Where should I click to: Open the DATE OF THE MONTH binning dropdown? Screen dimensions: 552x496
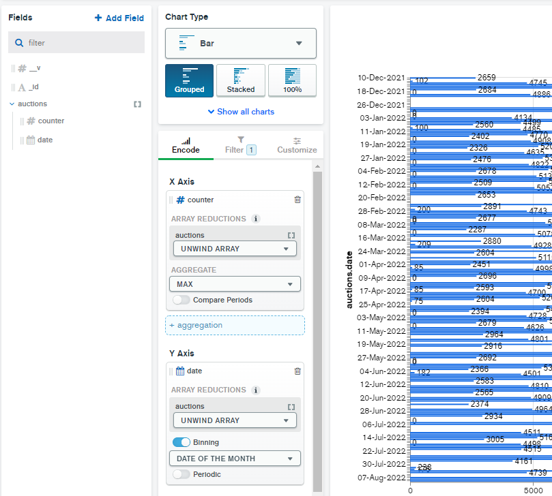(235, 459)
